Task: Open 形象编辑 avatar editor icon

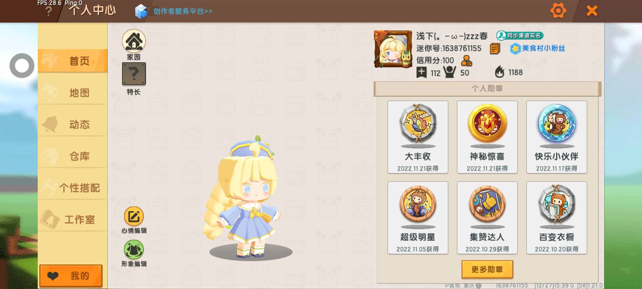Action: point(134,250)
